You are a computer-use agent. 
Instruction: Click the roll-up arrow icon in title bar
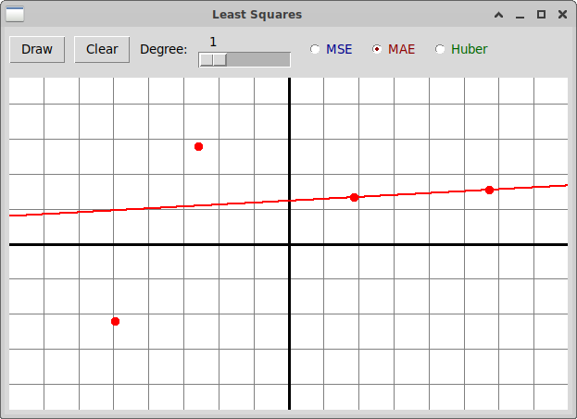[499, 14]
